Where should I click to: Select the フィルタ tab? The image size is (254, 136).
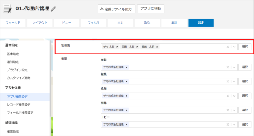pyautogui.click(x=94, y=23)
